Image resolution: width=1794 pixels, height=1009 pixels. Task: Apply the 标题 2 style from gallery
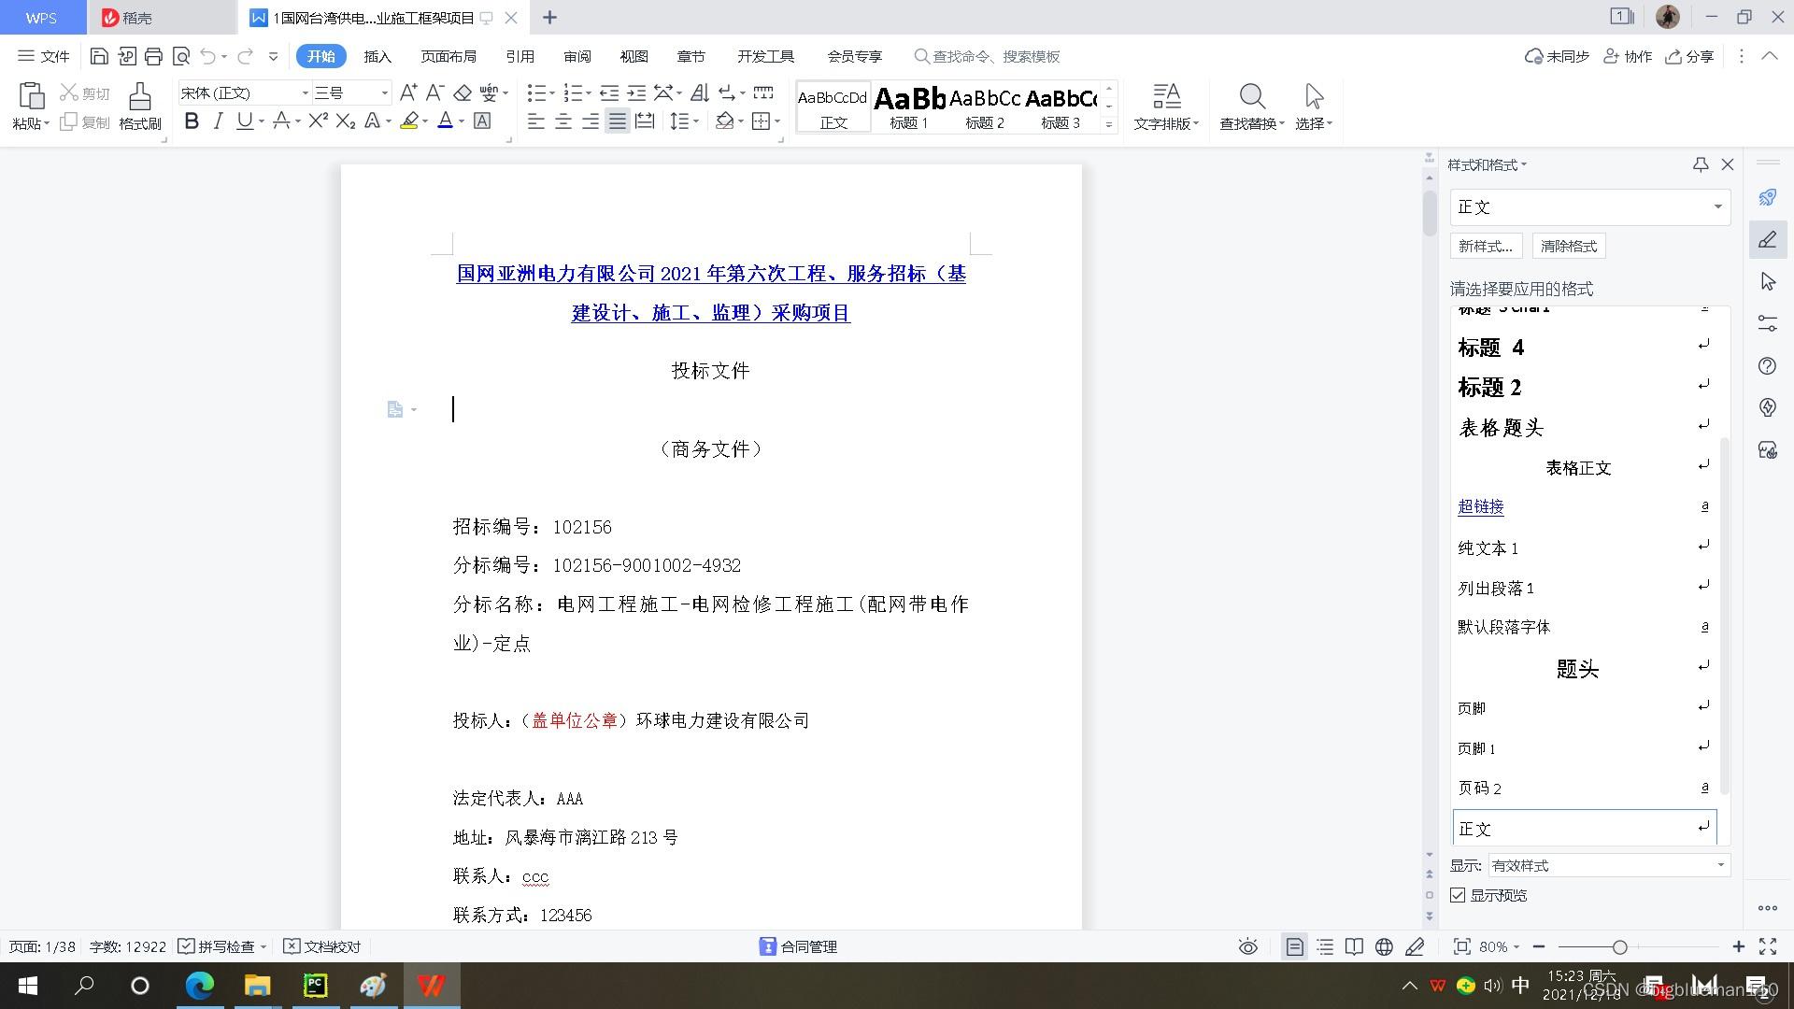coord(985,107)
